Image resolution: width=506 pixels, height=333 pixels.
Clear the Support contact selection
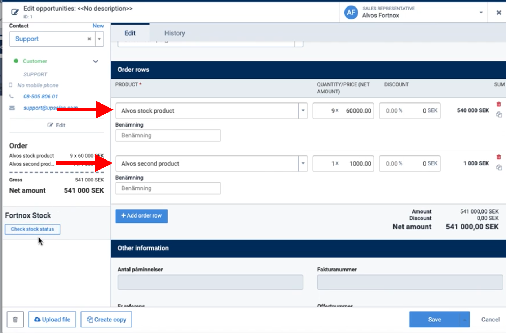click(x=89, y=39)
